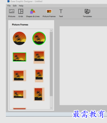This screenshot has height=123, width=107.
Task: Click the frames list scroll up arrow
Action: point(51,31)
